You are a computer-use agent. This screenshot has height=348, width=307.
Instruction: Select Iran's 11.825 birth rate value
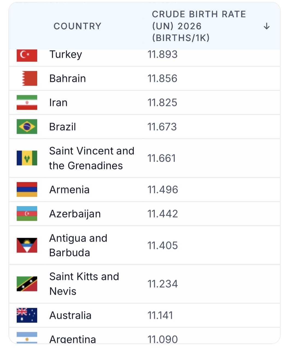pos(162,103)
